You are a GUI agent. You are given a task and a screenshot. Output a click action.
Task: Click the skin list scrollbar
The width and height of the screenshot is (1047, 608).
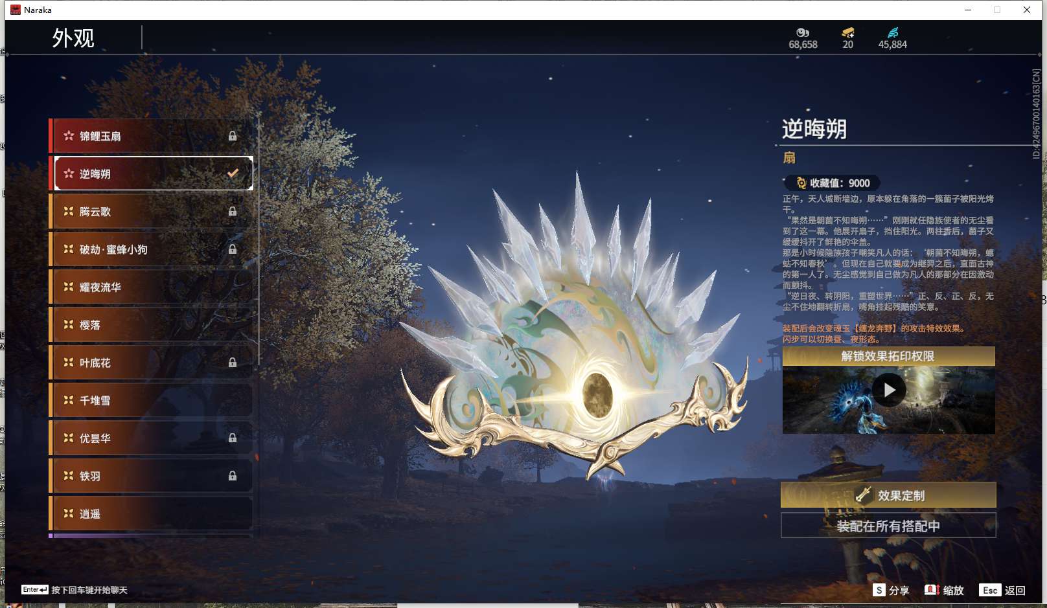(259, 241)
